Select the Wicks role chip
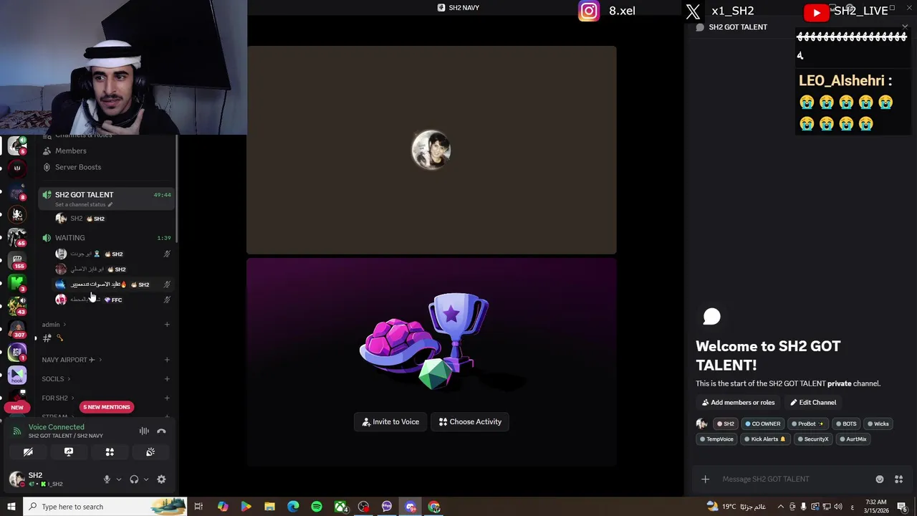The image size is (917, 516). point(878,424)
